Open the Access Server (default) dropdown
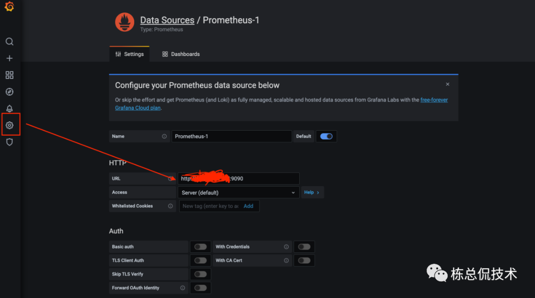 click(x=238, y=193)
